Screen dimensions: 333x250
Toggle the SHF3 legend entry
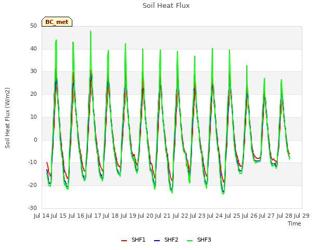tap(199, 240)
